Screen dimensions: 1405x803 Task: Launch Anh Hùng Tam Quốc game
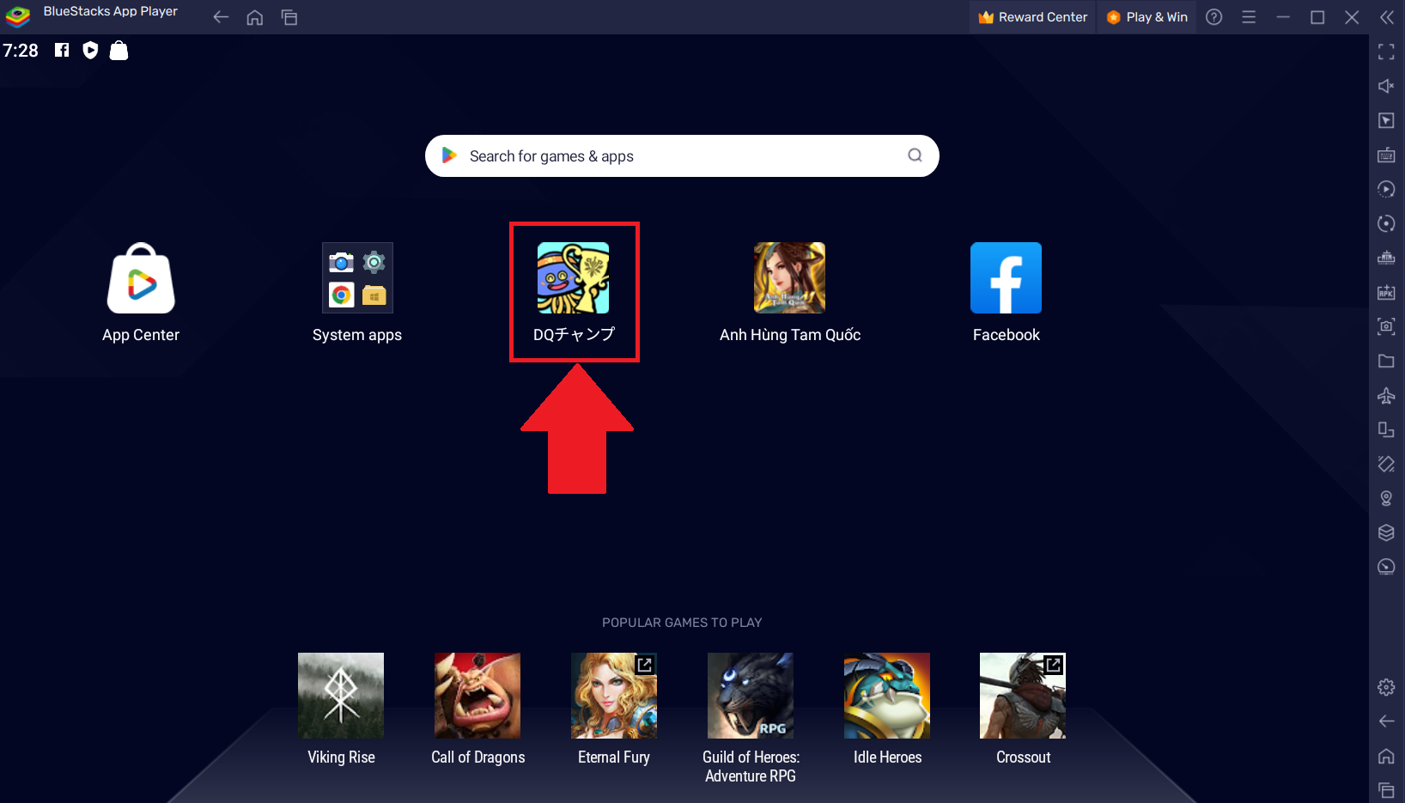[790, 278]
